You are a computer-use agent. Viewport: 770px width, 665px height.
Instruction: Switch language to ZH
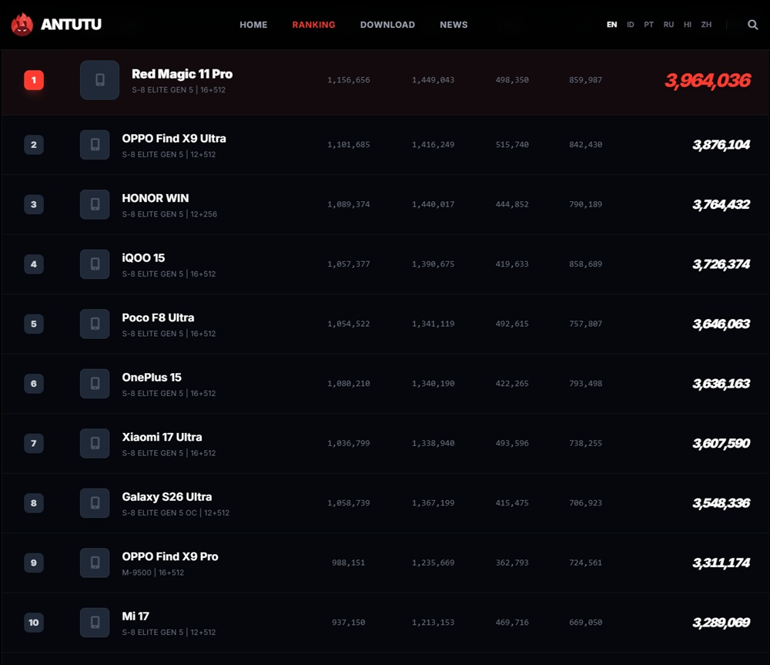[706, 25]
